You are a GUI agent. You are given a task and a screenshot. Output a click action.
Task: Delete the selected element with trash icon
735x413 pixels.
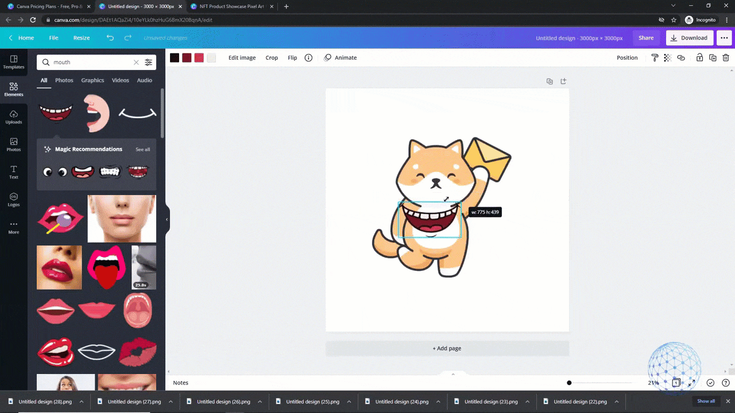click(x=726, y=58)
